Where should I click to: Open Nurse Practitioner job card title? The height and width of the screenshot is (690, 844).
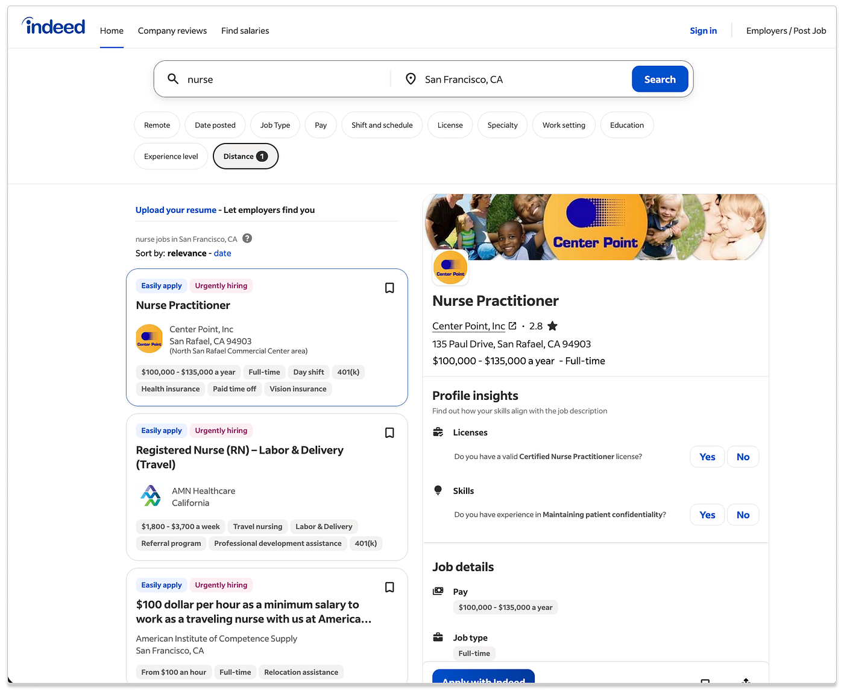point(183,305)
